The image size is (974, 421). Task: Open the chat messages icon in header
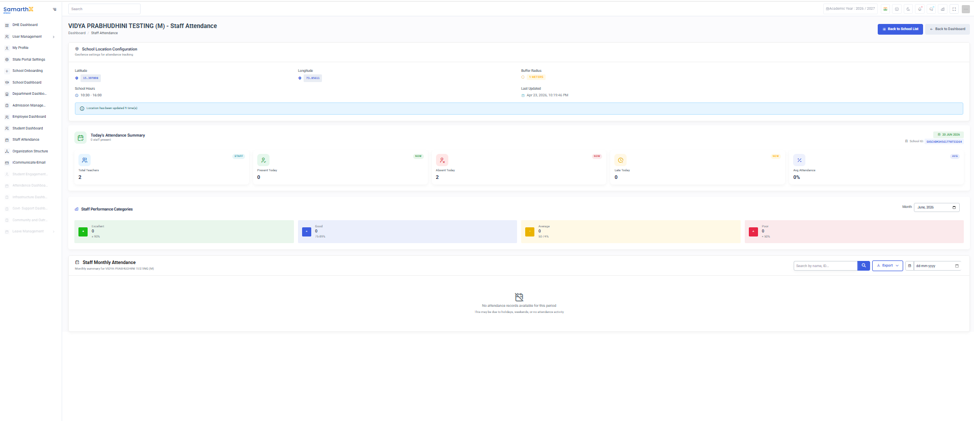931,9
